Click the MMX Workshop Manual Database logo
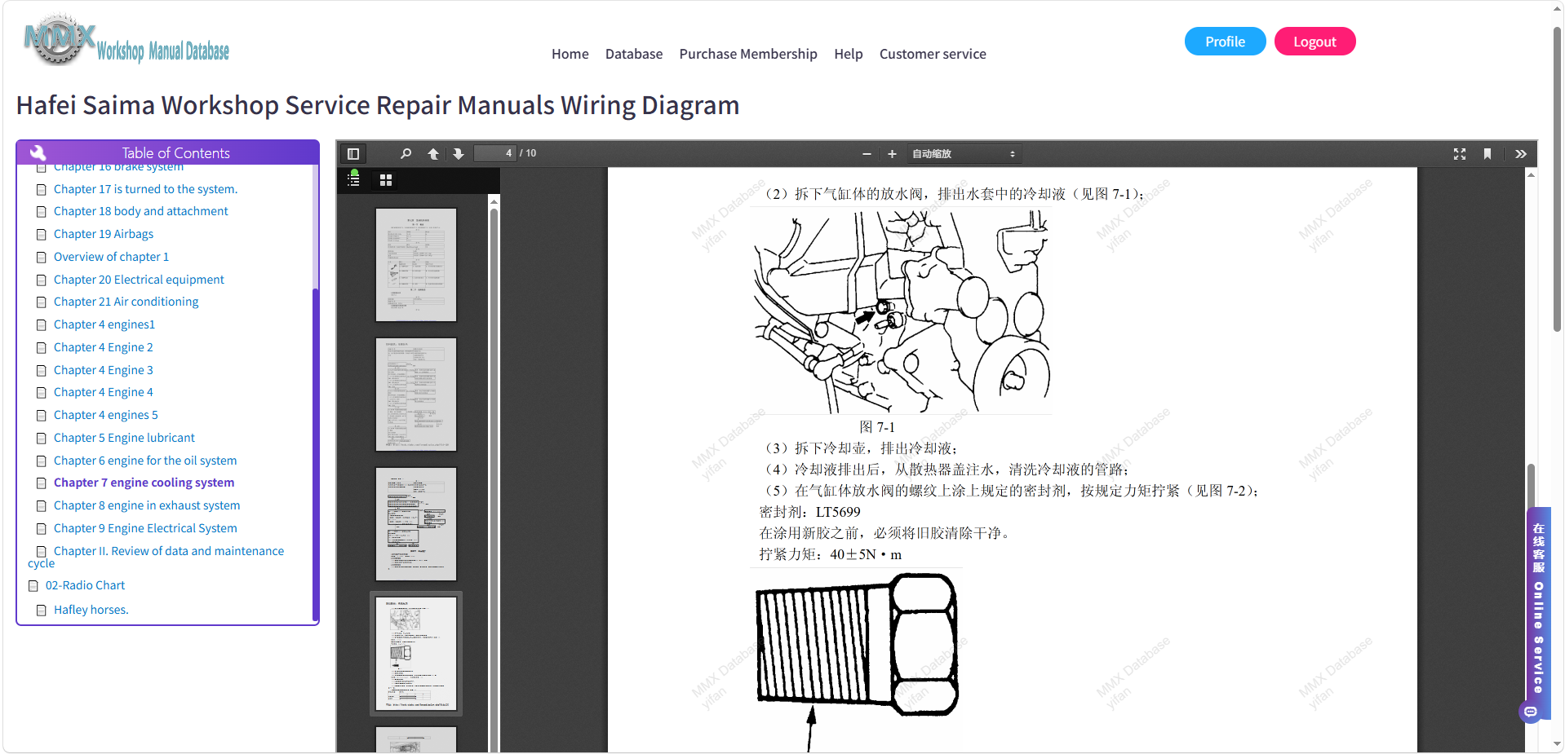Screen dimensions: 1565x754 (126, 40)
